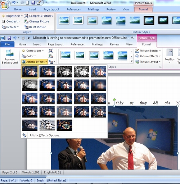Apply Metal Frame style in Word 2010 gallery
The image size is (180, 184).
[94, 55]
